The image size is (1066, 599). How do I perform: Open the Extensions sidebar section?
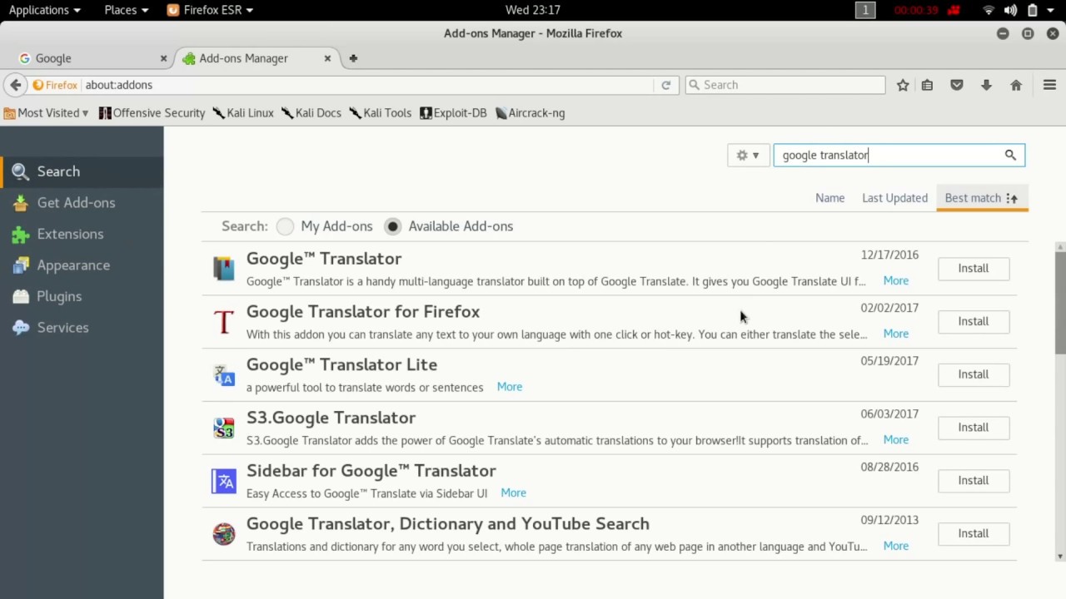pyautogui.click(x=70, y=234)
